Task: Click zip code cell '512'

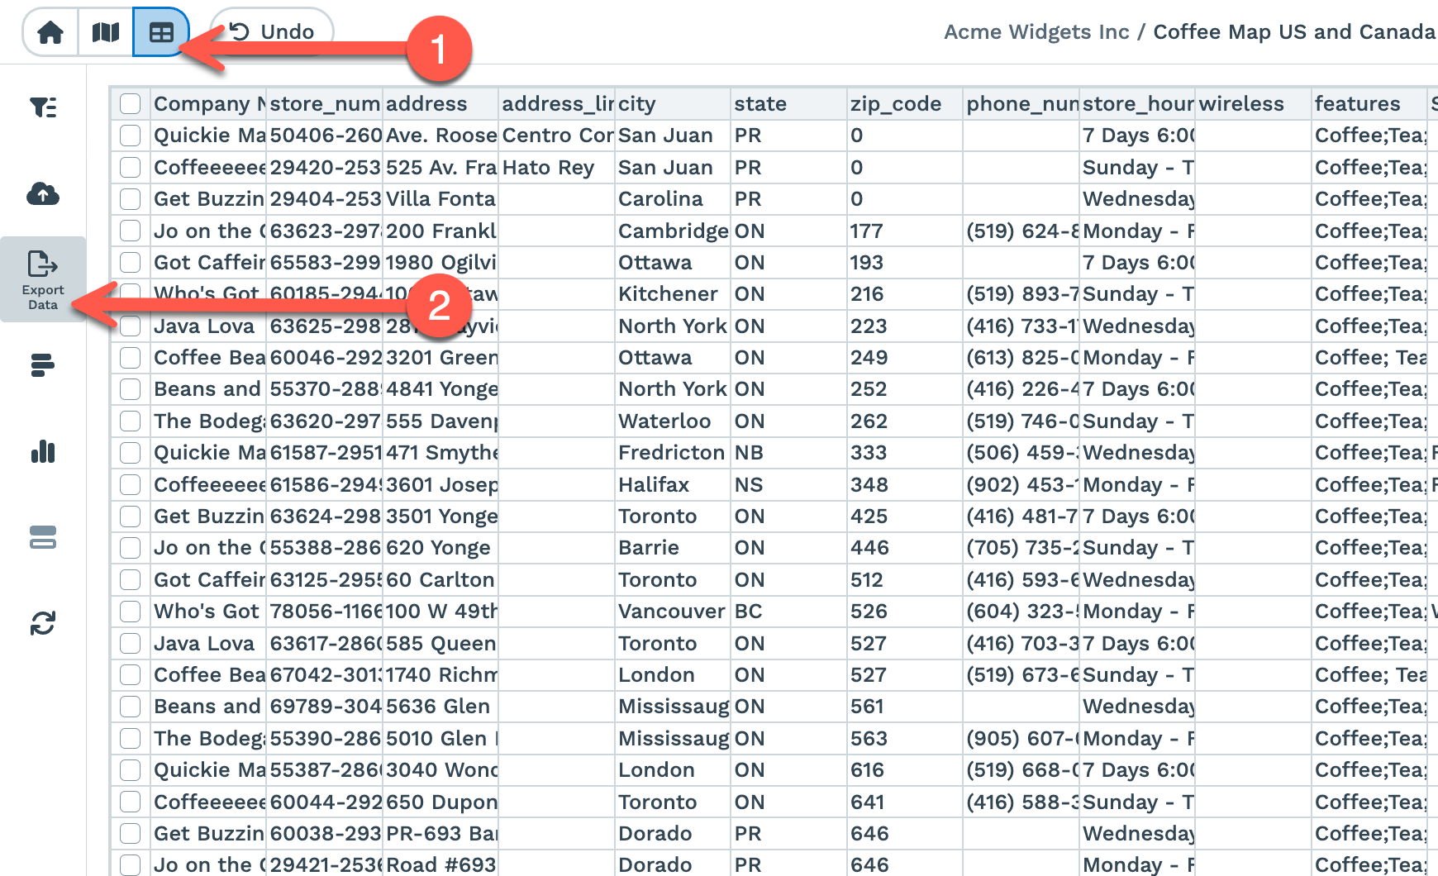Action: tap(905, 580)
